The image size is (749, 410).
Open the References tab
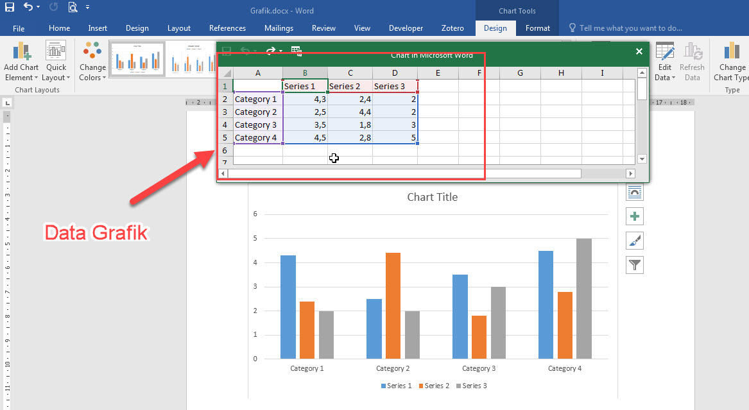(227, 28)
